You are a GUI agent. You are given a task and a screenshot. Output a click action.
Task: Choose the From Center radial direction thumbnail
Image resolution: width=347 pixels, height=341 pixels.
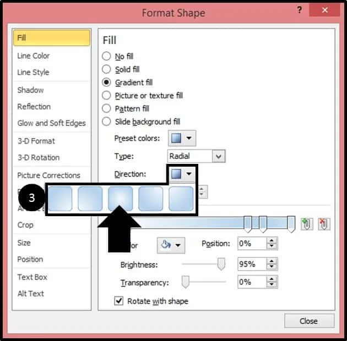(x=121, y=199)
